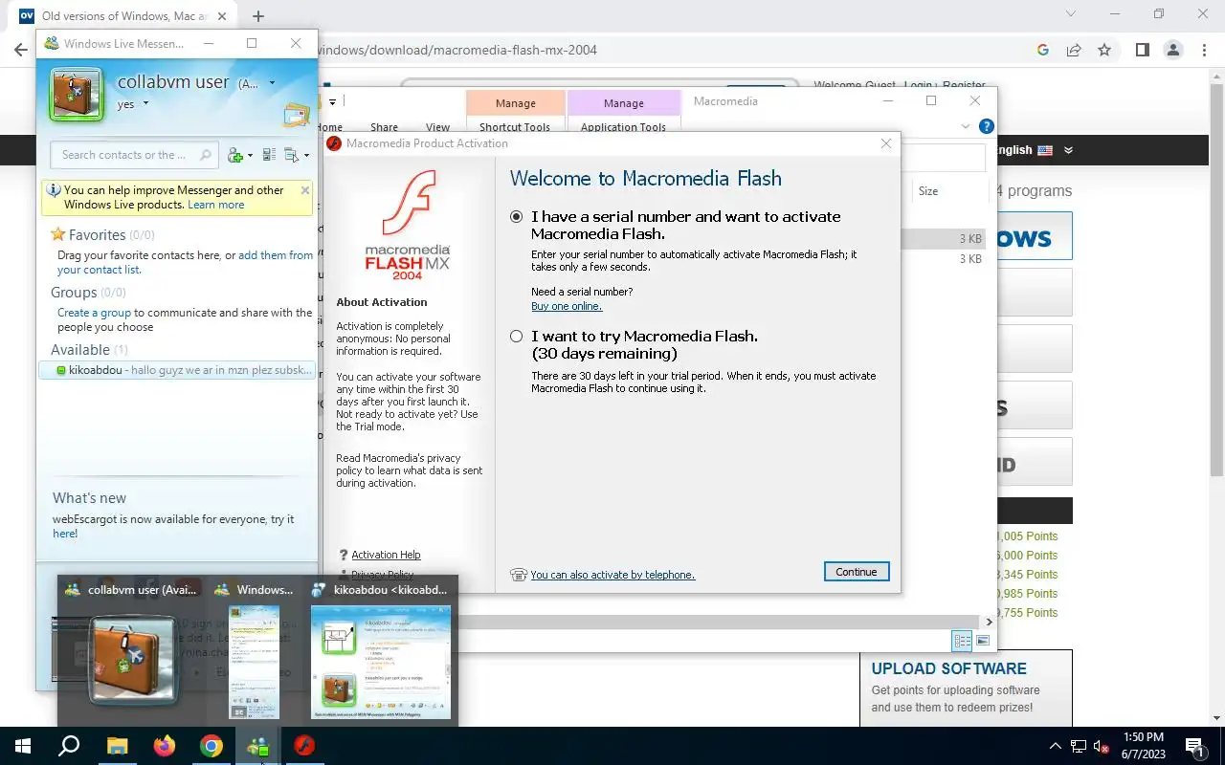Bookmark this page with the star icon
The height and width of the screenshot is (765, 1225).
click(x=1104, y=50)
